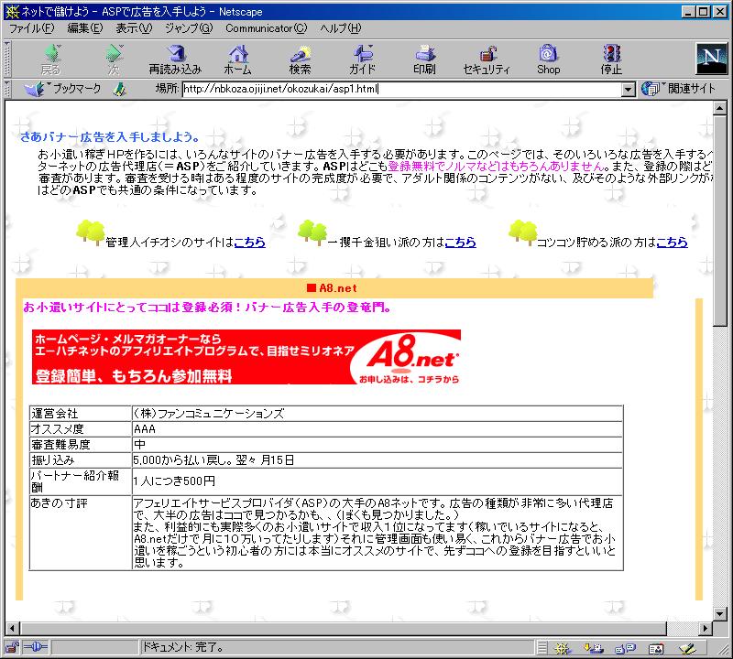The image size is (733, 659).
Task: Reload the page using 再読み込み
Action: [x=175, y=59]
